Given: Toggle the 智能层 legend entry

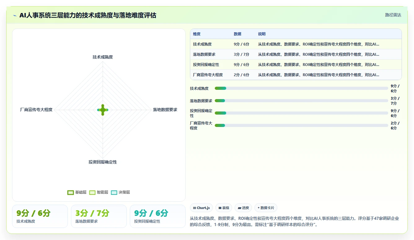Looking at the screenshot, I should point(99,192).
